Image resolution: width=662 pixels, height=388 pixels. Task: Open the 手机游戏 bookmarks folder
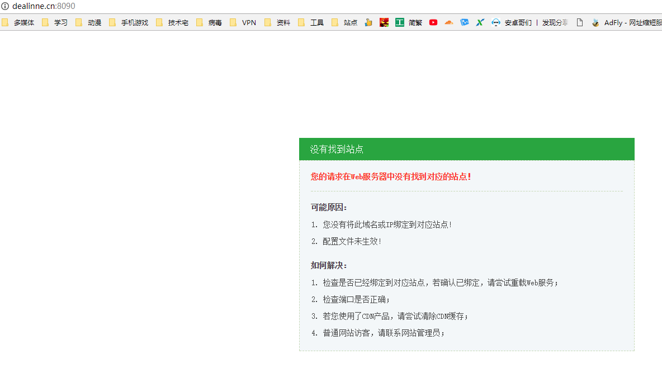point(129,23)
